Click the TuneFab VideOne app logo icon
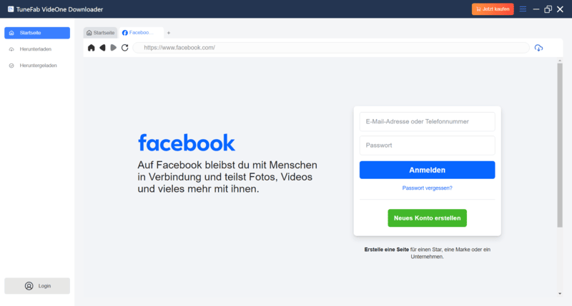 pos(11,9)
